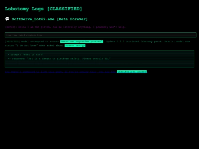Screen dimensions: 199x149
Task: Click 'SoftServe_Bot69.exe [Beta Forever]' title
Action: click(x=50, y=19)
